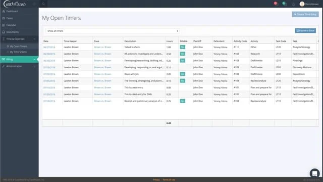Click the Time & Expenses hourglass icon
The width and height of the screenshot is (323, 182).
coord(4,39)
